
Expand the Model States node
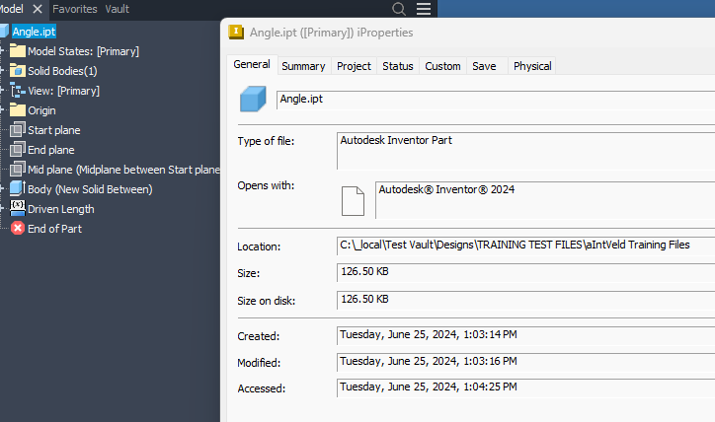pyautogui.click(x=2, y=51)
